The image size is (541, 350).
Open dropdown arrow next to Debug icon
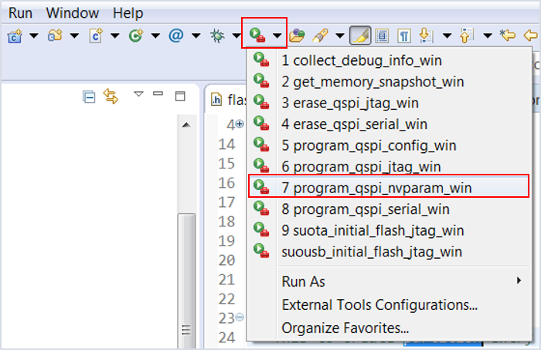point(236,36)
